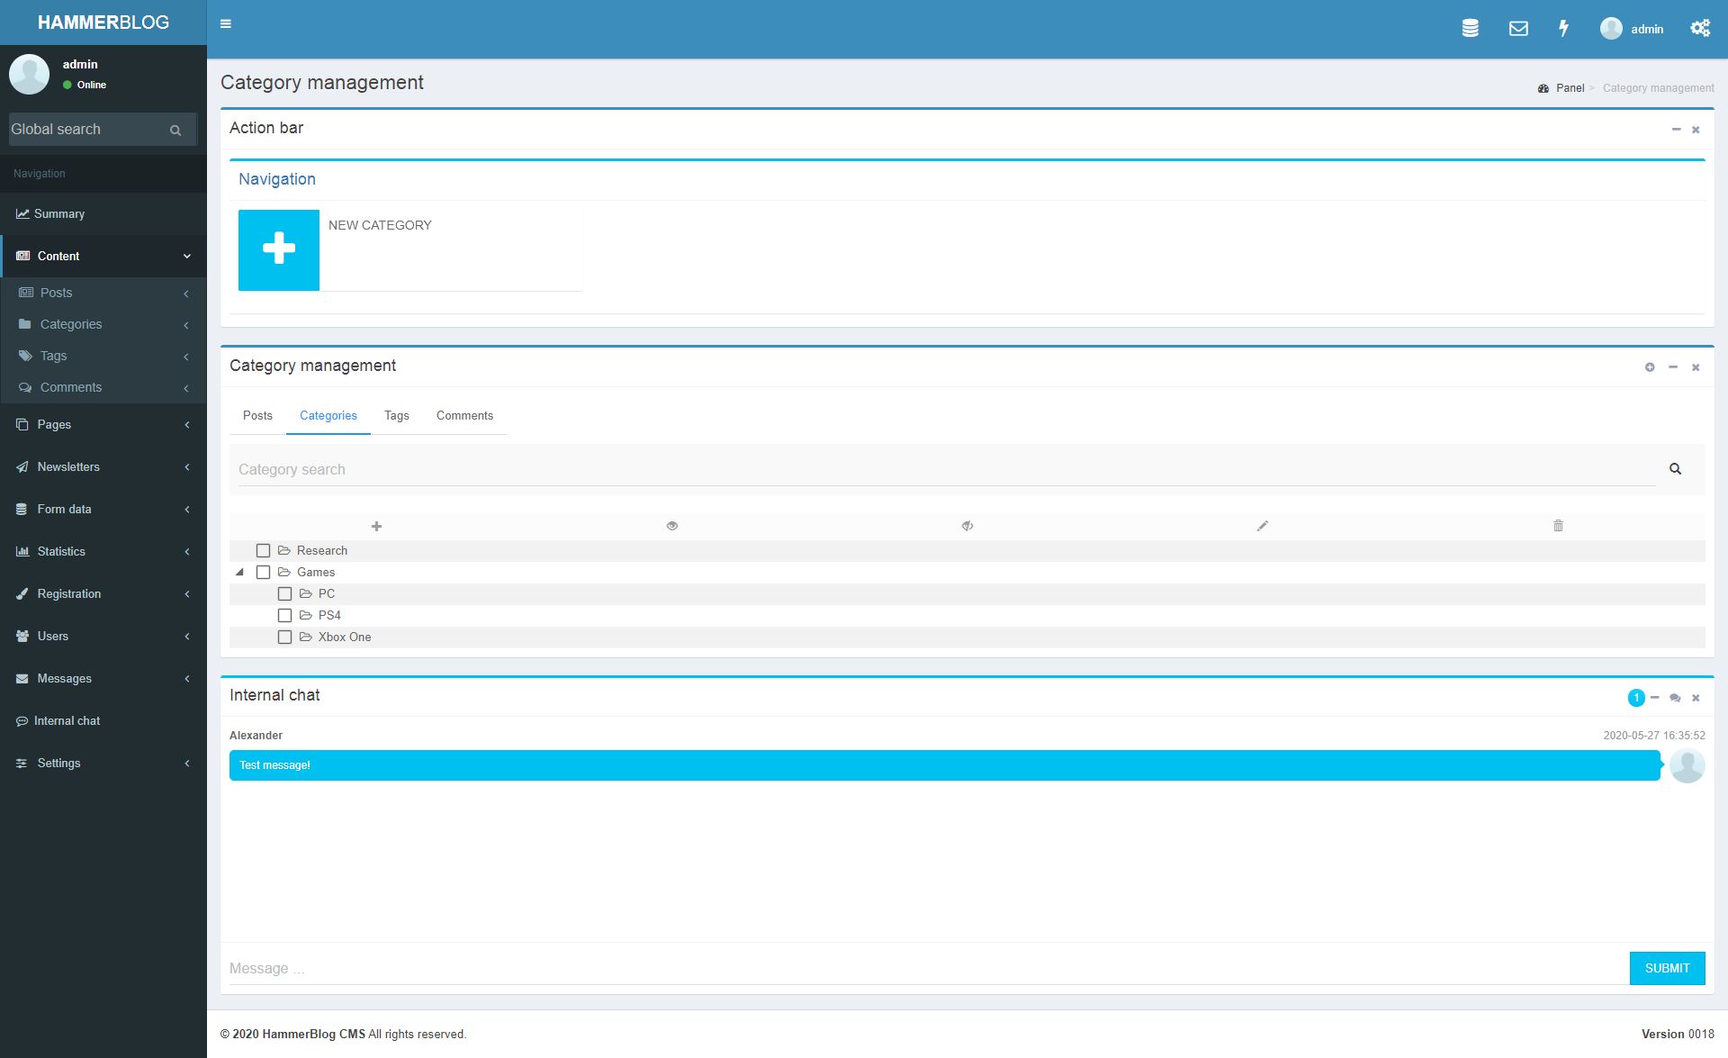Click the blue plus New Category tile

tap(279, 249)
